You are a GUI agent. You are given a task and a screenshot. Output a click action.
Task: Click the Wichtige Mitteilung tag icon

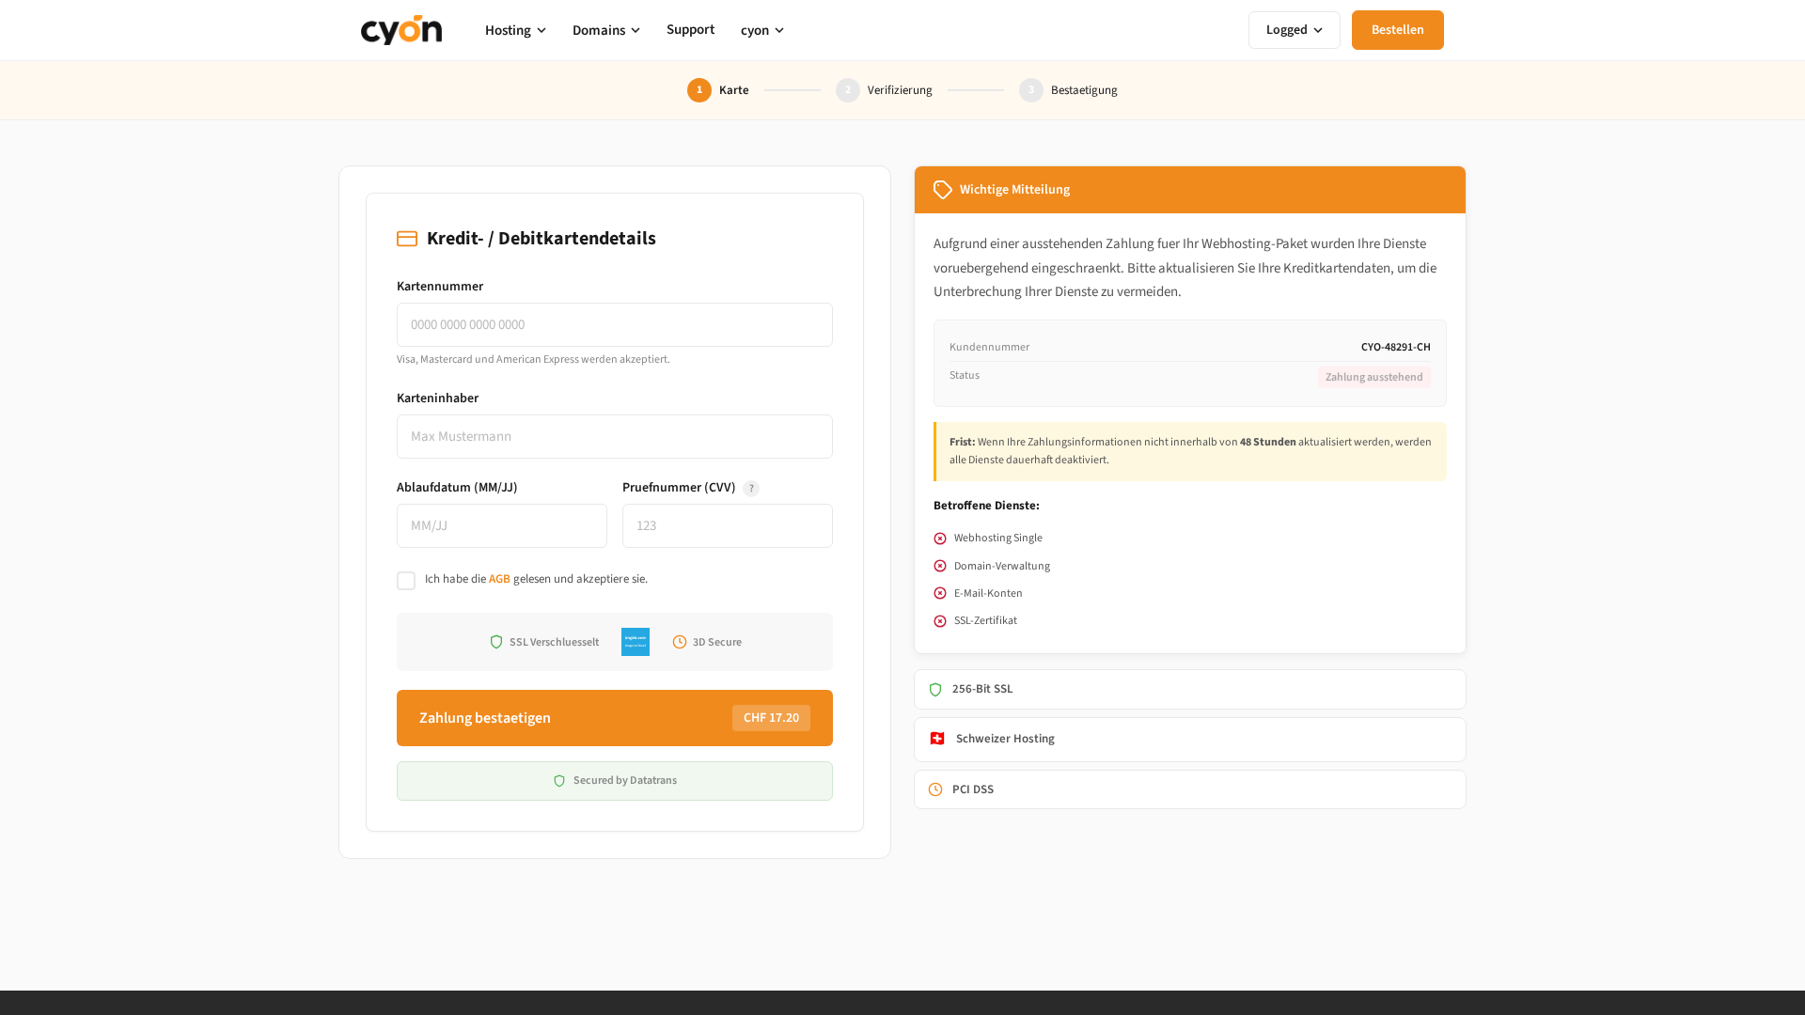pyautogui.click(x=943, y=190)
